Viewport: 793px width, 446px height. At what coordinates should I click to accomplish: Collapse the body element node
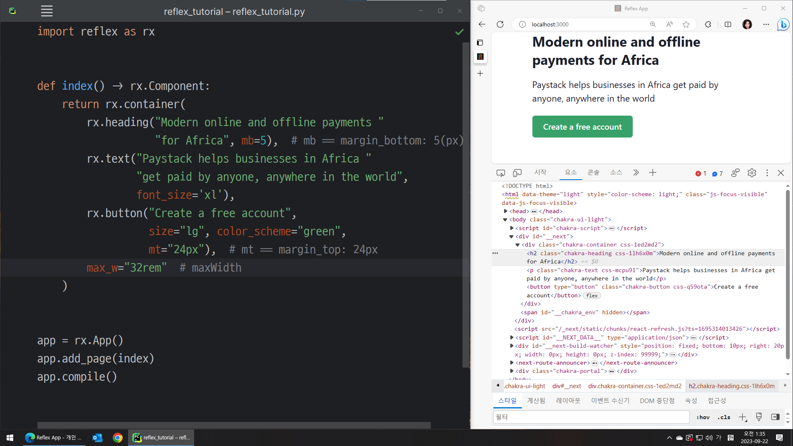click(505, 220)
